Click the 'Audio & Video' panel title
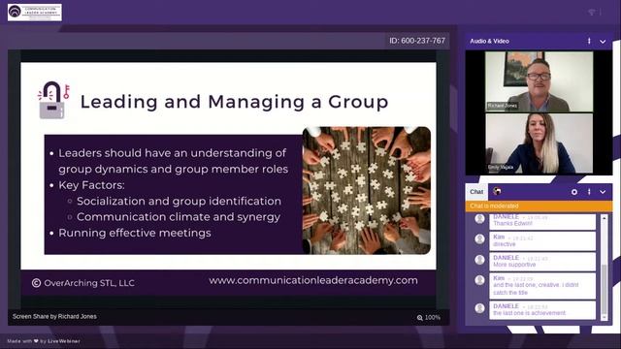Screen dimensions: 621x349 489,41
